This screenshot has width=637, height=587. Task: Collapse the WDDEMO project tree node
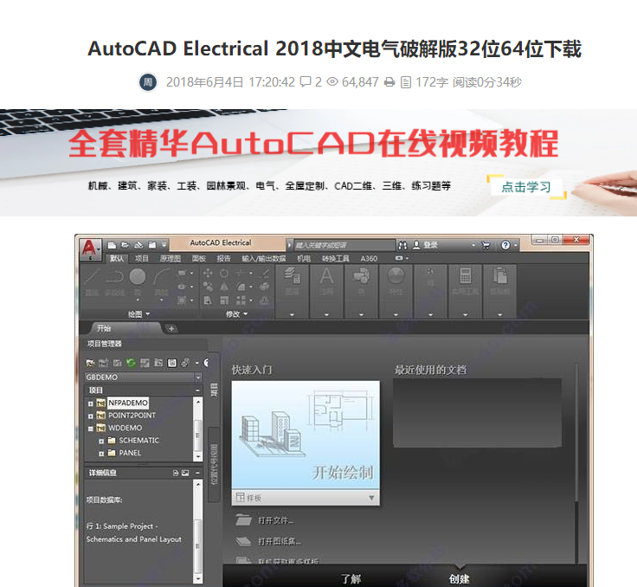(x=91, y=428)
